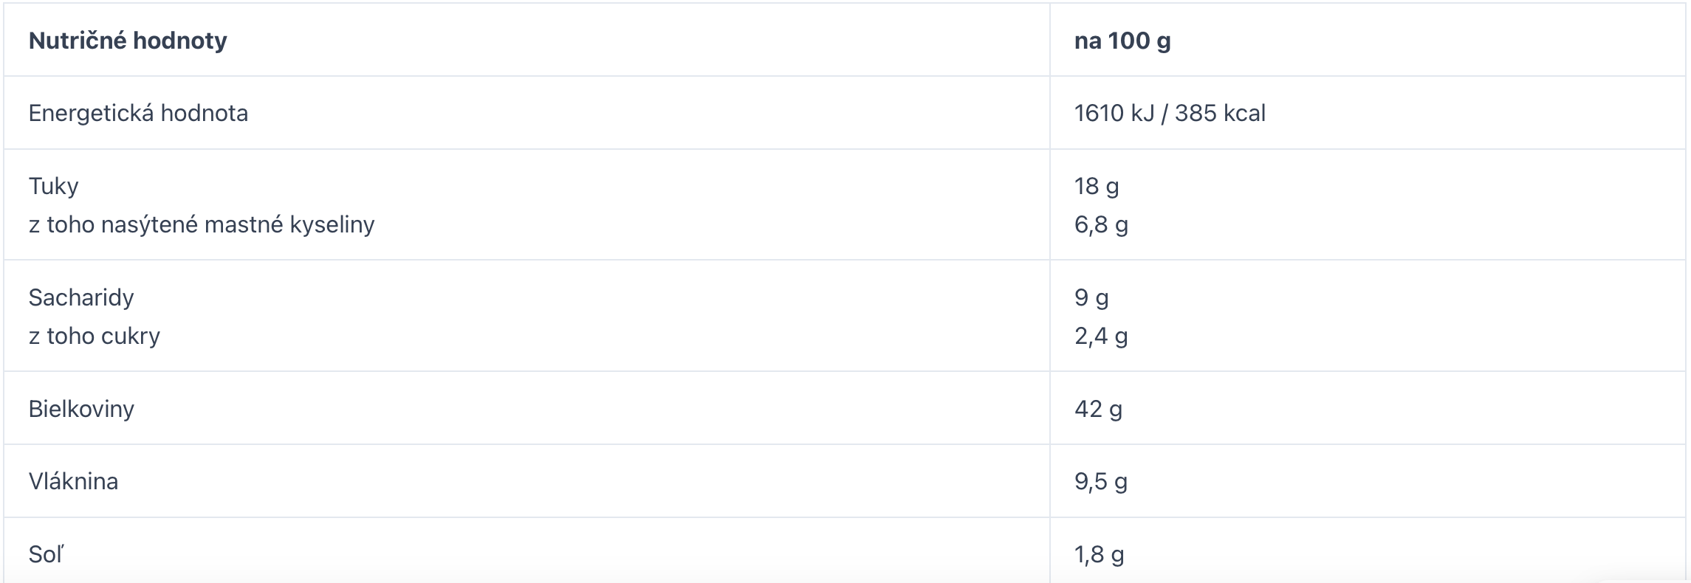The image size is (1691, 583).
Task: Click the 'Tuky' label
Action: (x=53, y=186)
